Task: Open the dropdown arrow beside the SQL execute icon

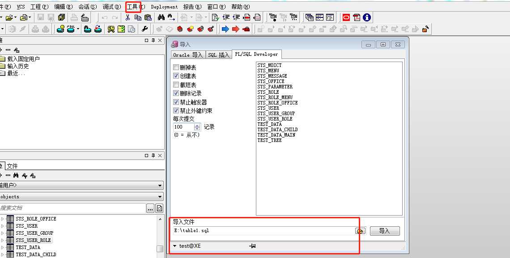Action: coord(78,29)
